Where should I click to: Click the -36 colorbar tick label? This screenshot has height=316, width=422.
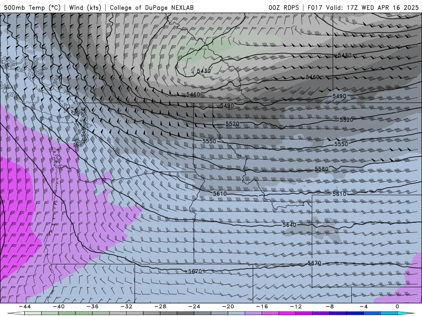[x=92, y=307]
